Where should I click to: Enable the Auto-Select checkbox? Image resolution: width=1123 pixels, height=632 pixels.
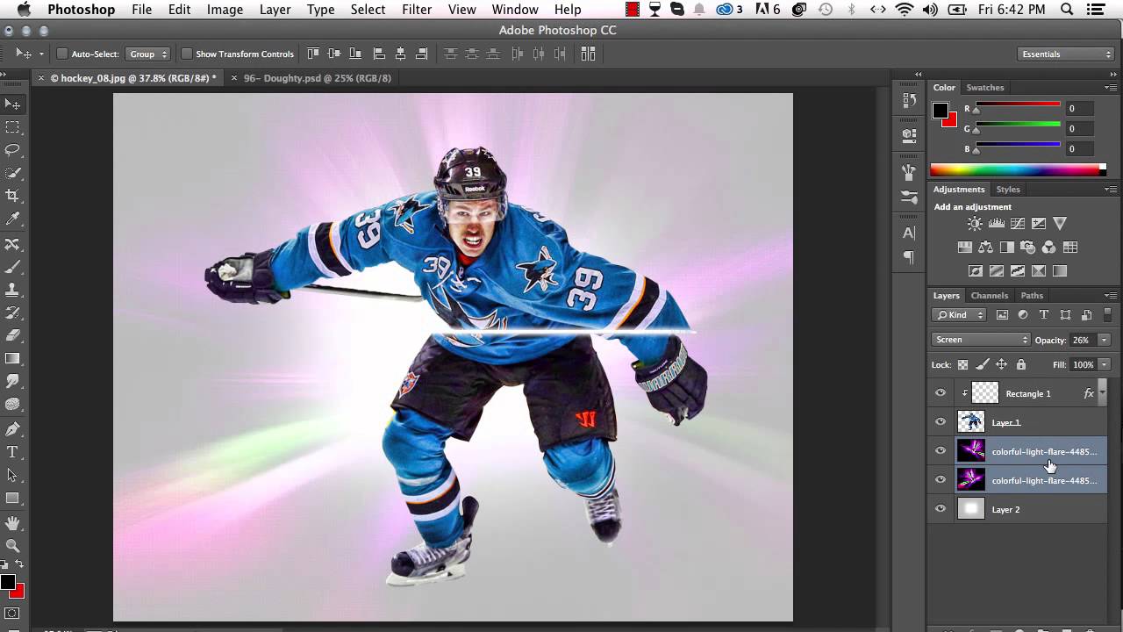tap(62, 54)
